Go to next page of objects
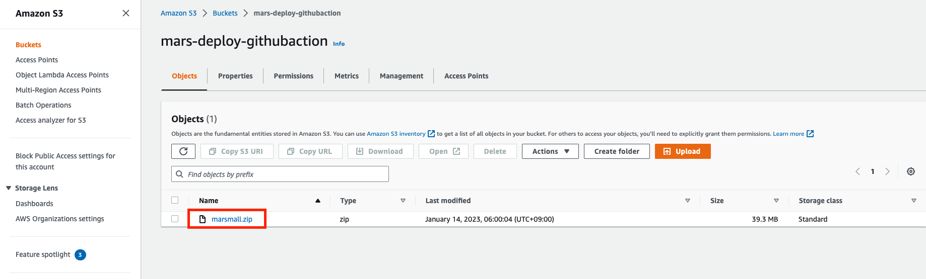 [888, 171]
